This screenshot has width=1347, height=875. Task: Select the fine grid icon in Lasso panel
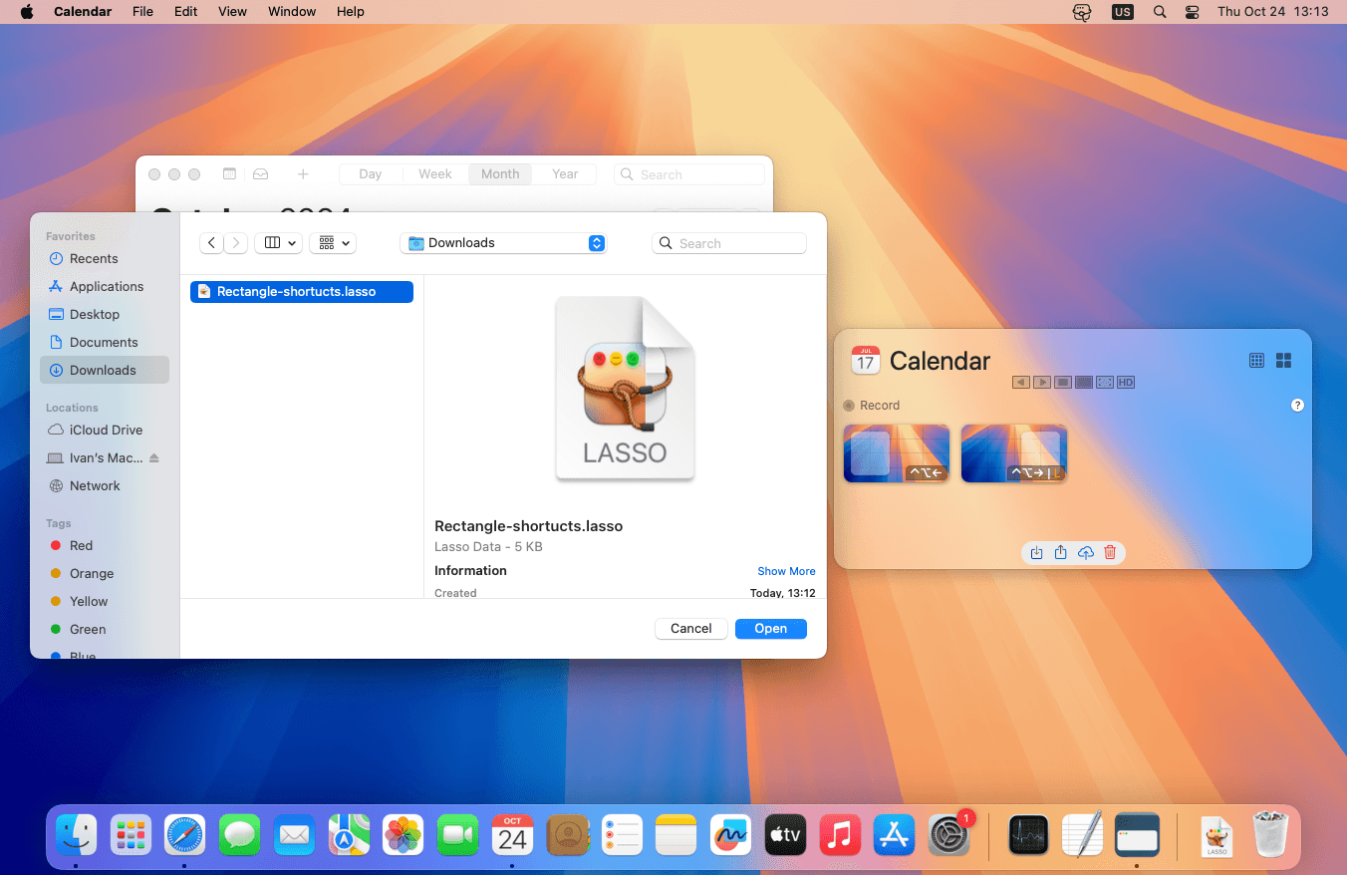click(x=1256, y=361)
